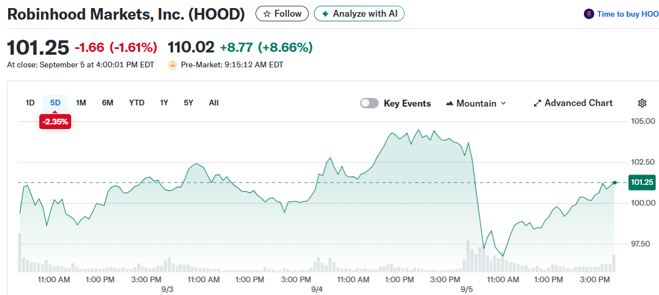
Task: Click the 100.00 axis label
Action: pos(643,203)
